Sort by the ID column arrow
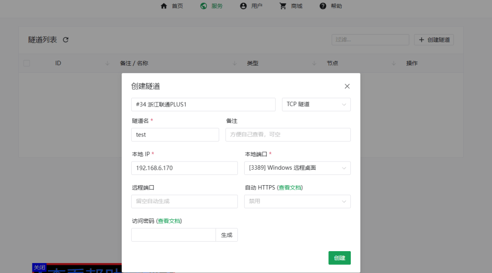 tap(108, 63)
